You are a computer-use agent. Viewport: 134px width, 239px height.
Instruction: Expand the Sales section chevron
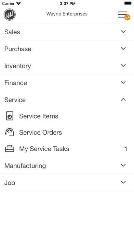coord(123,32)
